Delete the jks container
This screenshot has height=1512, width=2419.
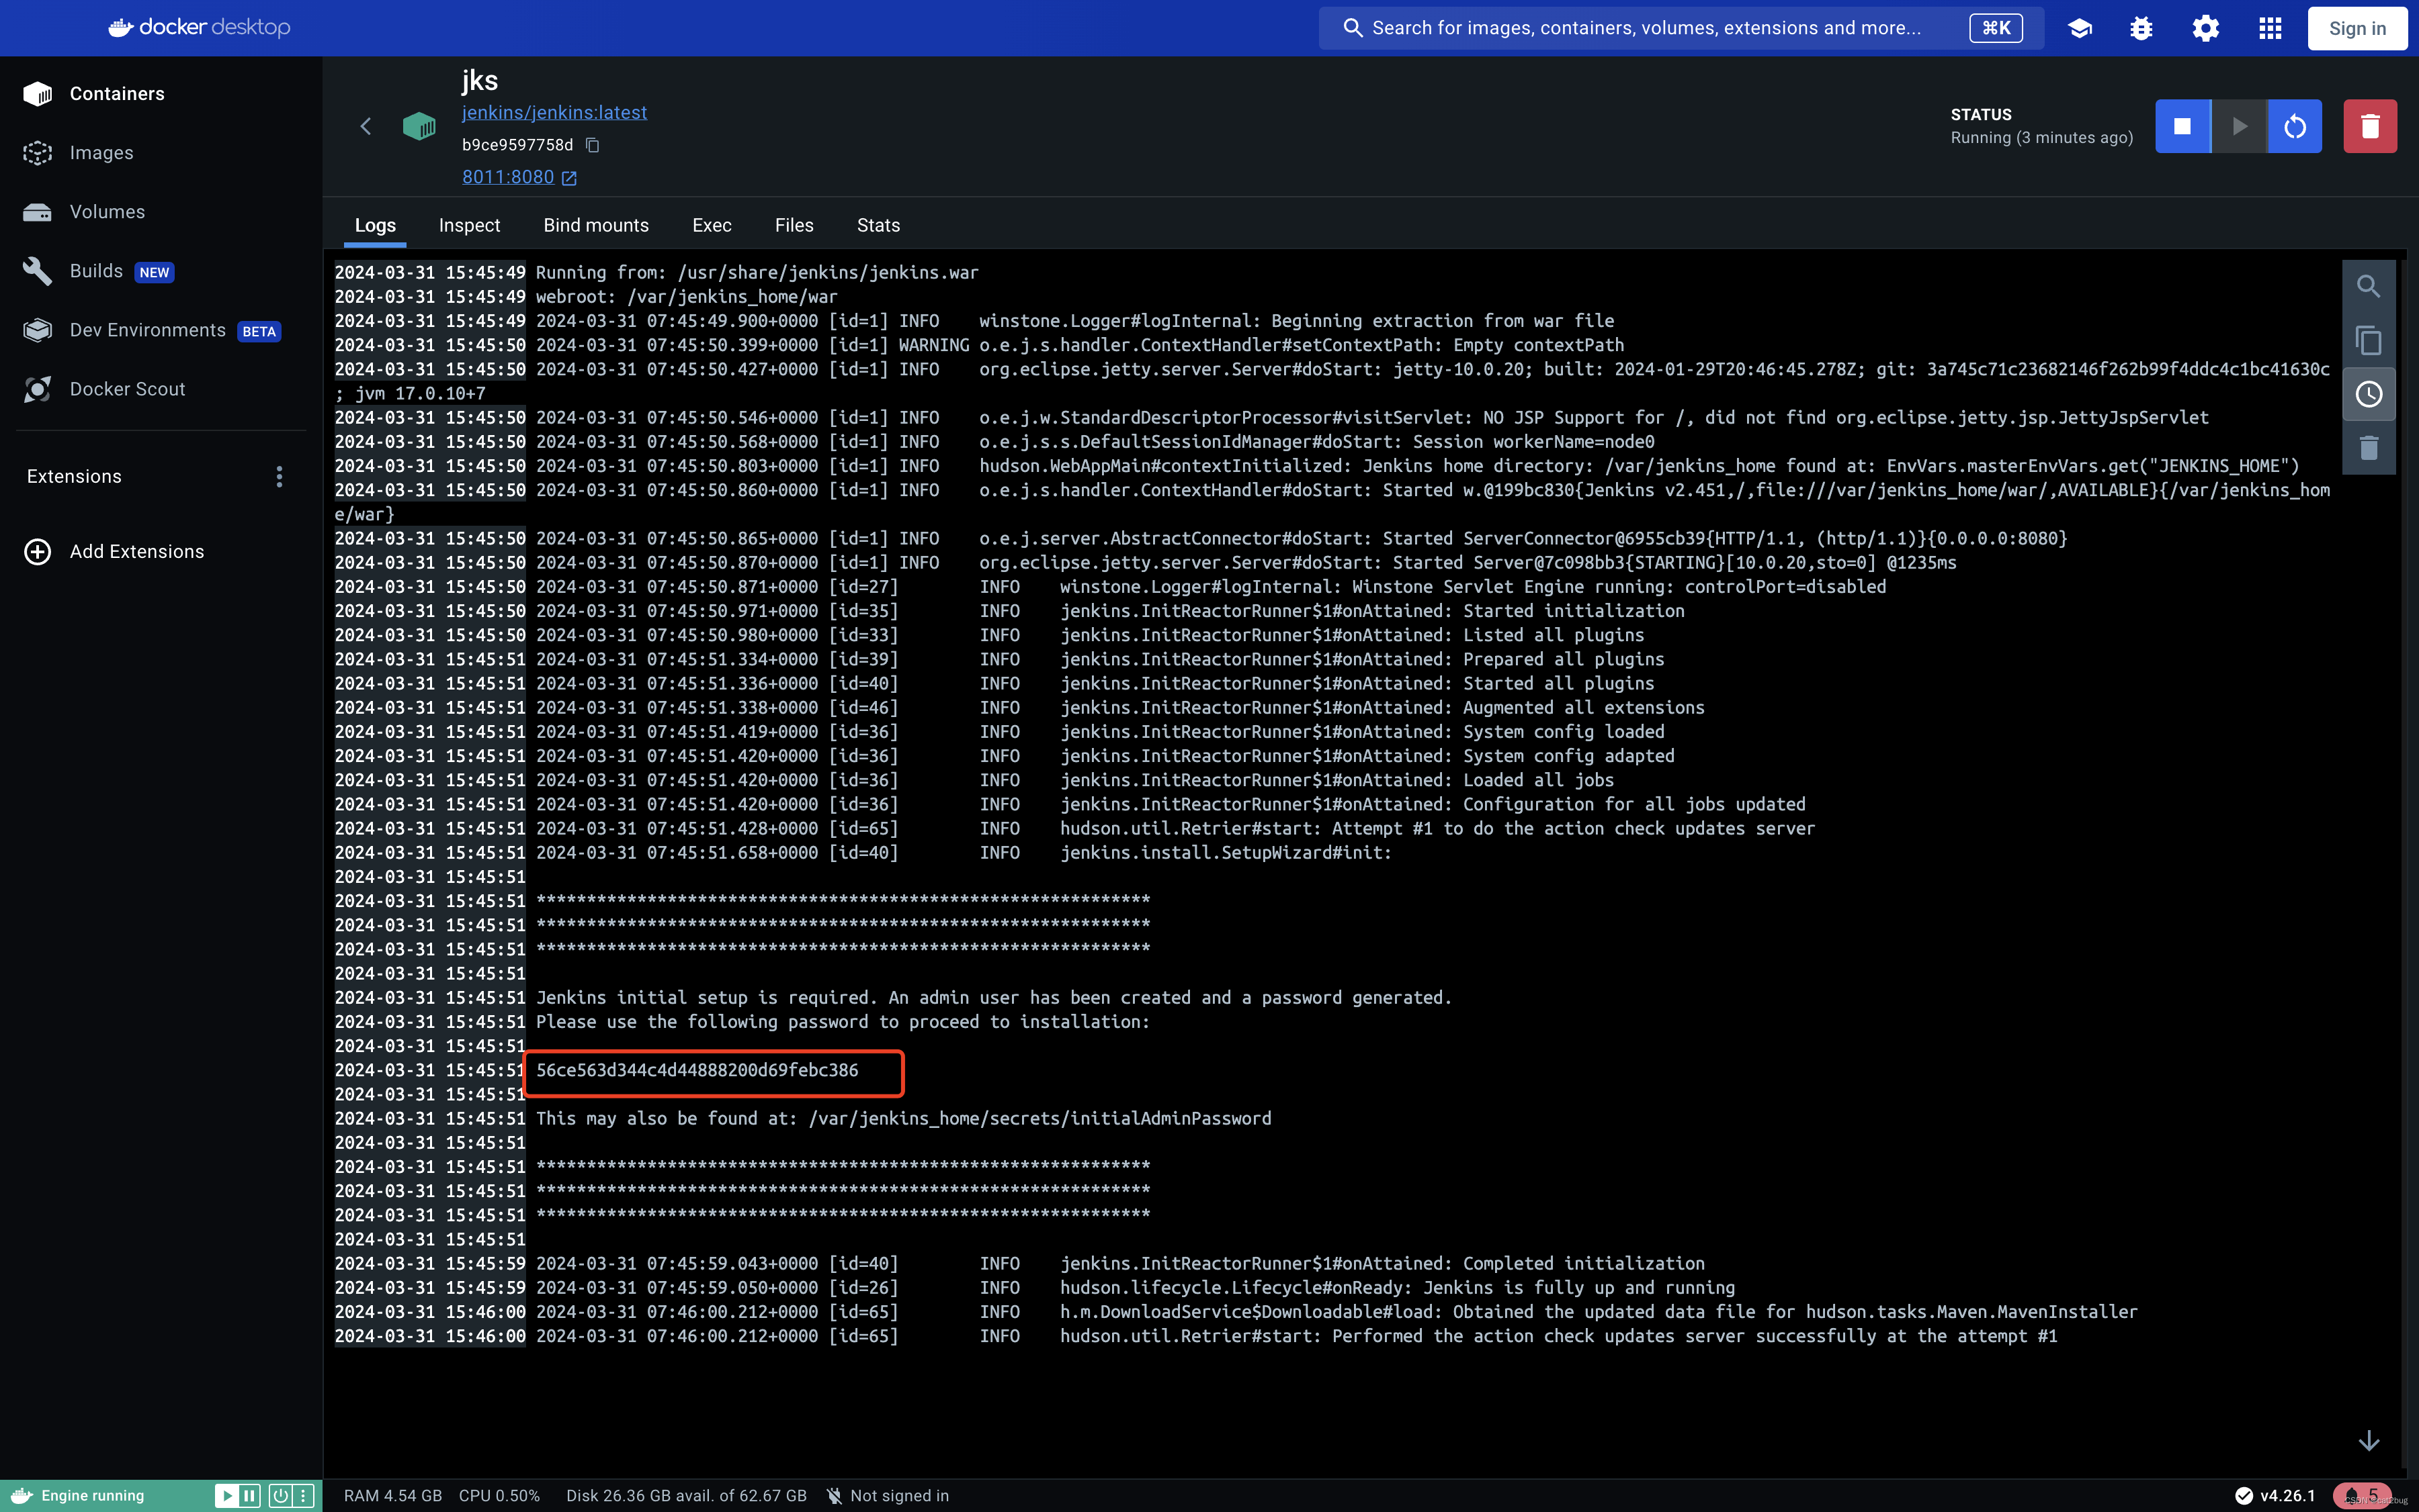[x=2370, y=126]
